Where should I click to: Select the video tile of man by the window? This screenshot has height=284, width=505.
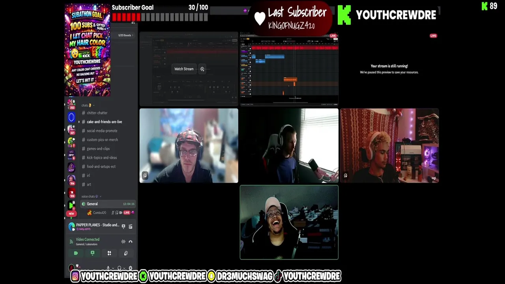click(x=289, y=146)
